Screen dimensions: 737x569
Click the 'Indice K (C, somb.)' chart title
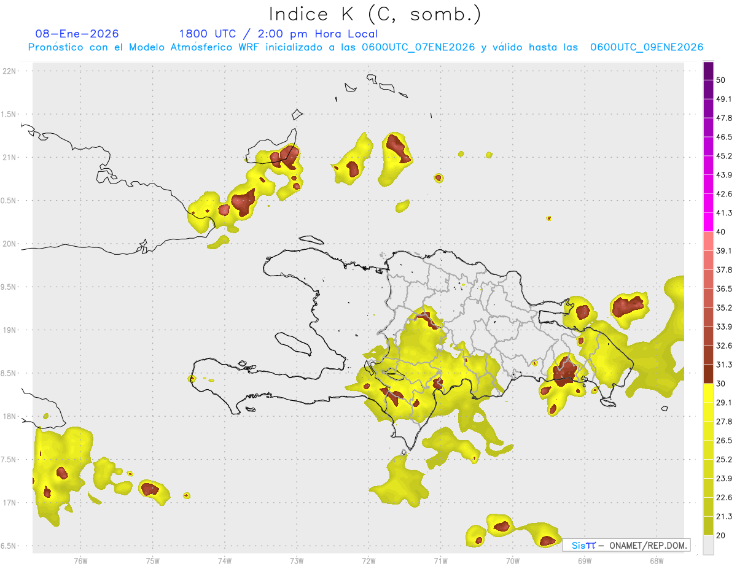375,14
